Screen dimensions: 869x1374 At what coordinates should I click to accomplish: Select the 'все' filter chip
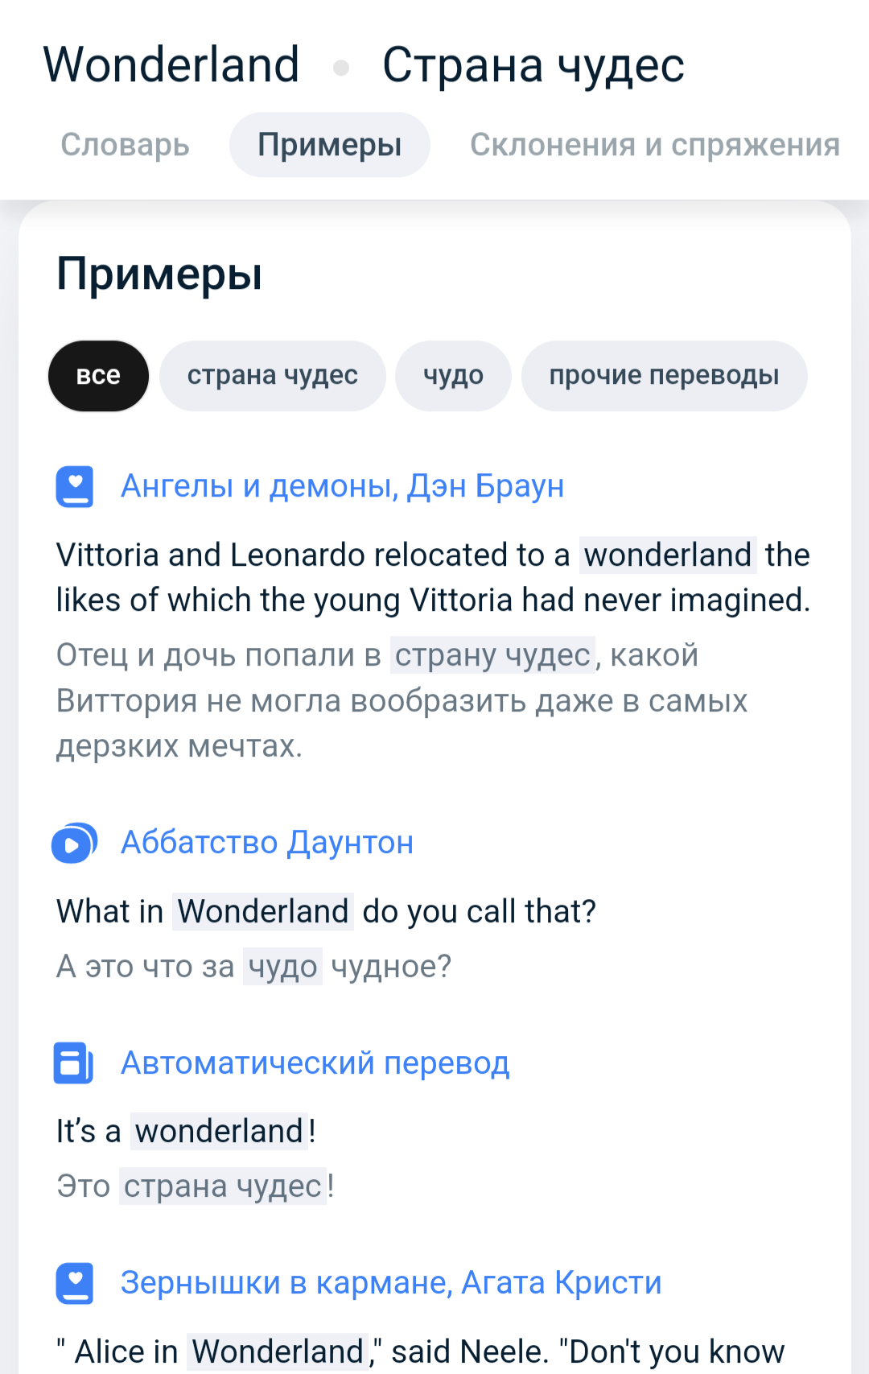98,376
